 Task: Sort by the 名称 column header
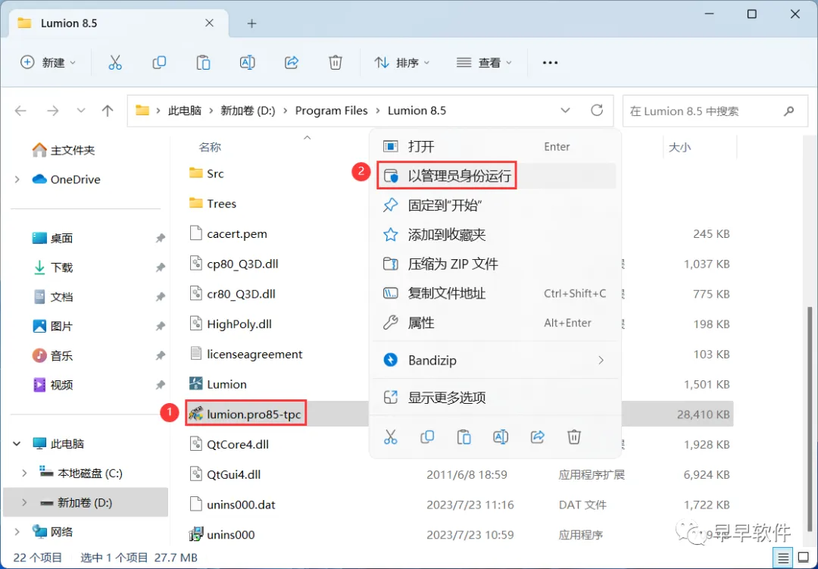[x=210, y=147]
